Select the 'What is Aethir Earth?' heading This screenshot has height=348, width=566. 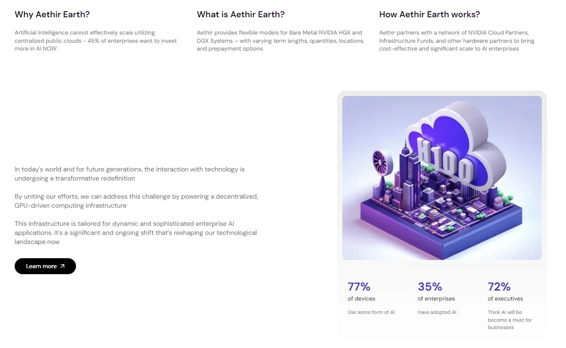pos(240,14)
